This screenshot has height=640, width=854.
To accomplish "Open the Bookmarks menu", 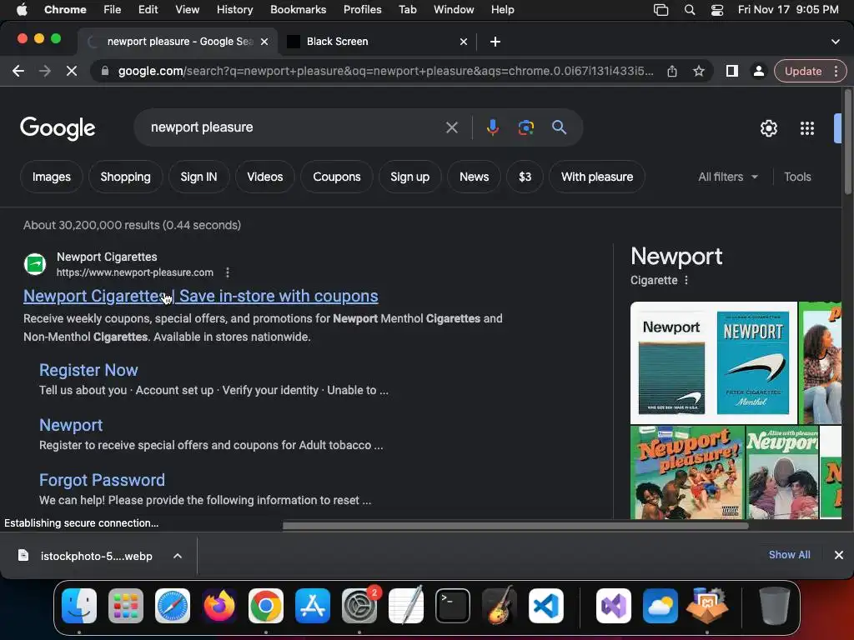I will [298, 10].
